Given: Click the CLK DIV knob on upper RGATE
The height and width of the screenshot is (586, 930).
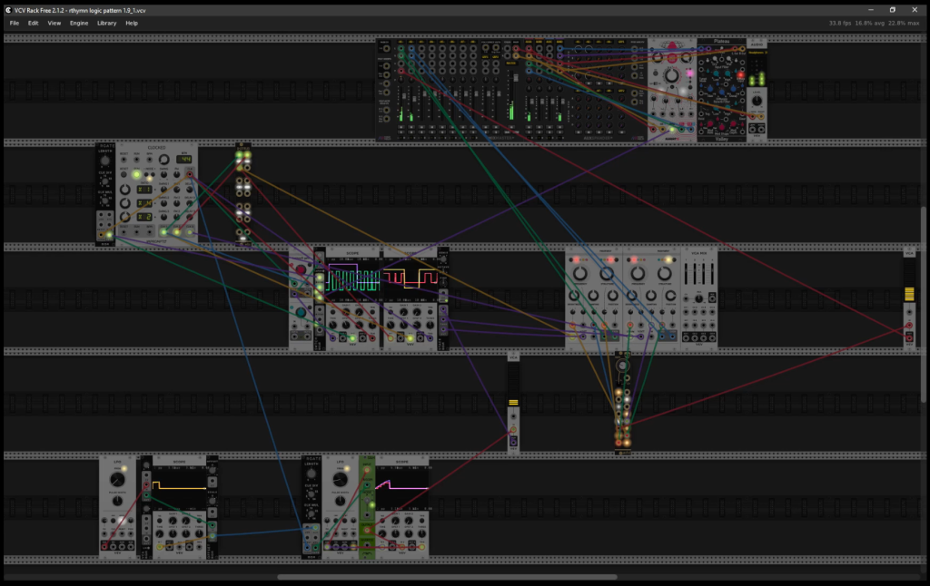Looking at the screenshot, I should pos(105,181).
